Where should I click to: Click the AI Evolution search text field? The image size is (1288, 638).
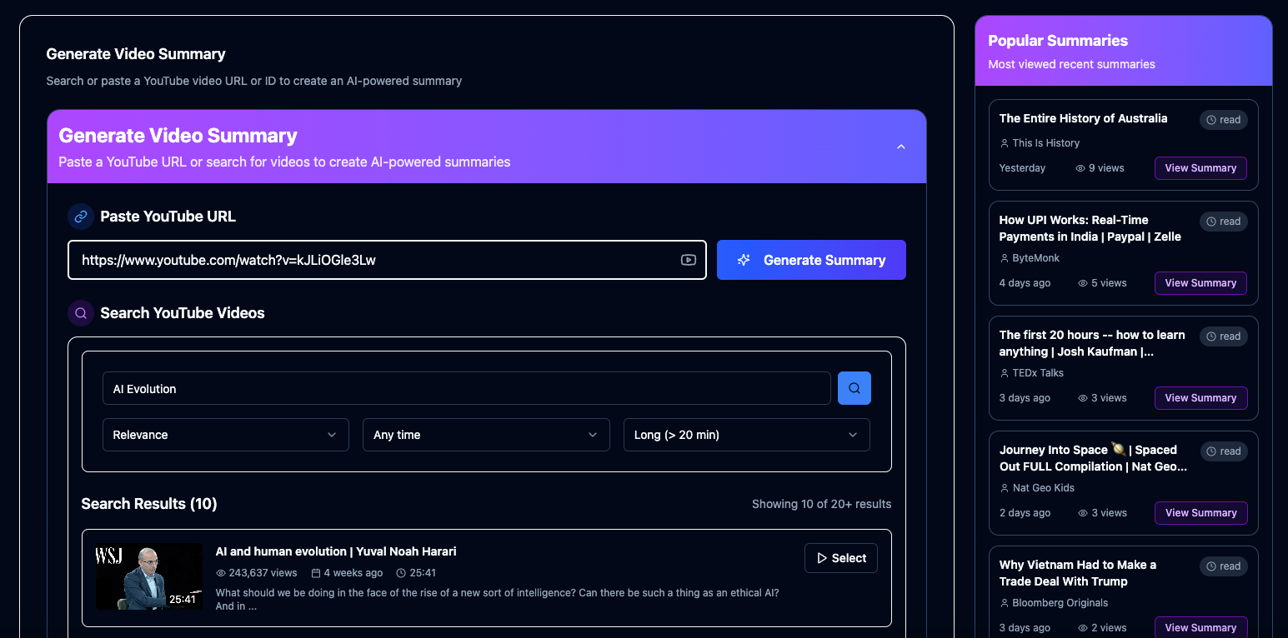pyautogui.click(x=466, y=389)
